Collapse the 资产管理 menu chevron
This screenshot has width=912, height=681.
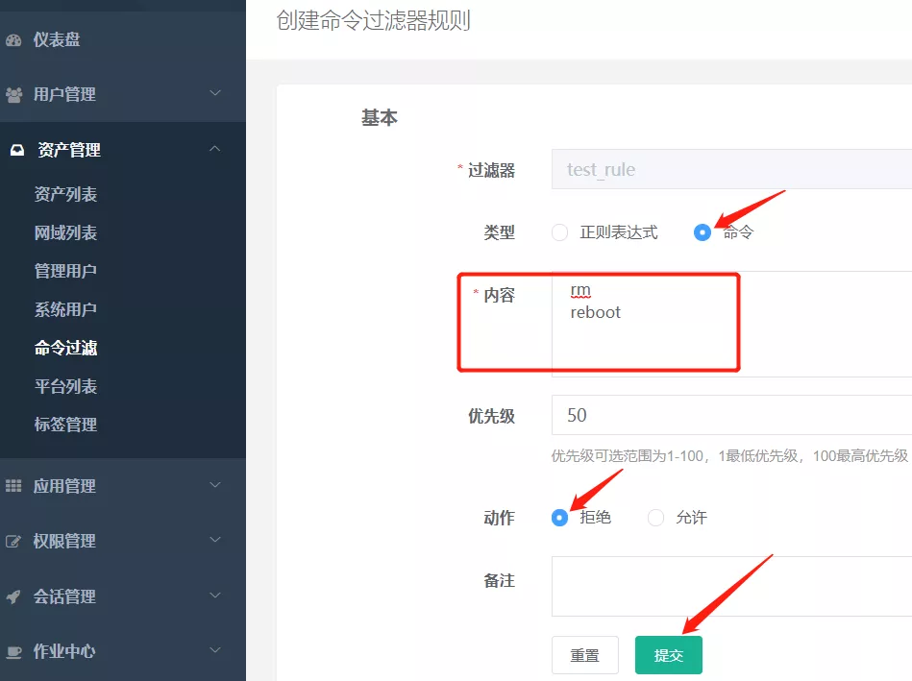[215, 149]
